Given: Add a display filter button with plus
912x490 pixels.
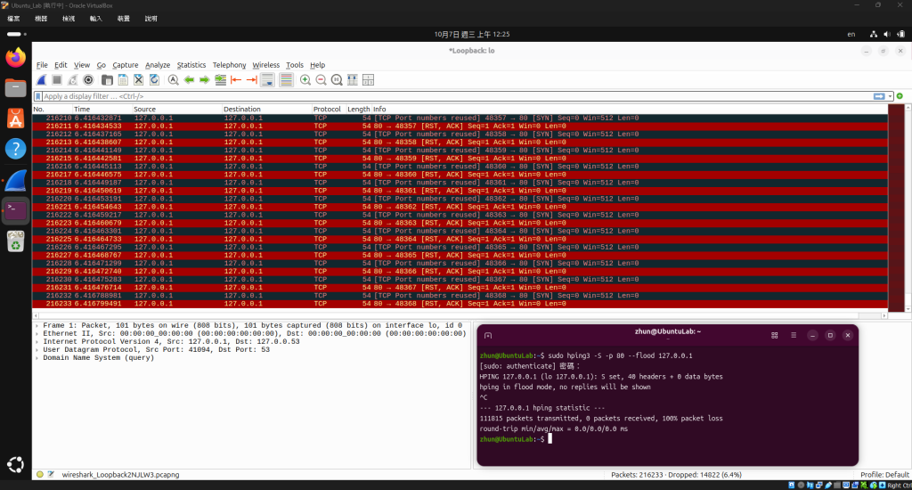Looking at the screenshot, I should click(900, 96).
